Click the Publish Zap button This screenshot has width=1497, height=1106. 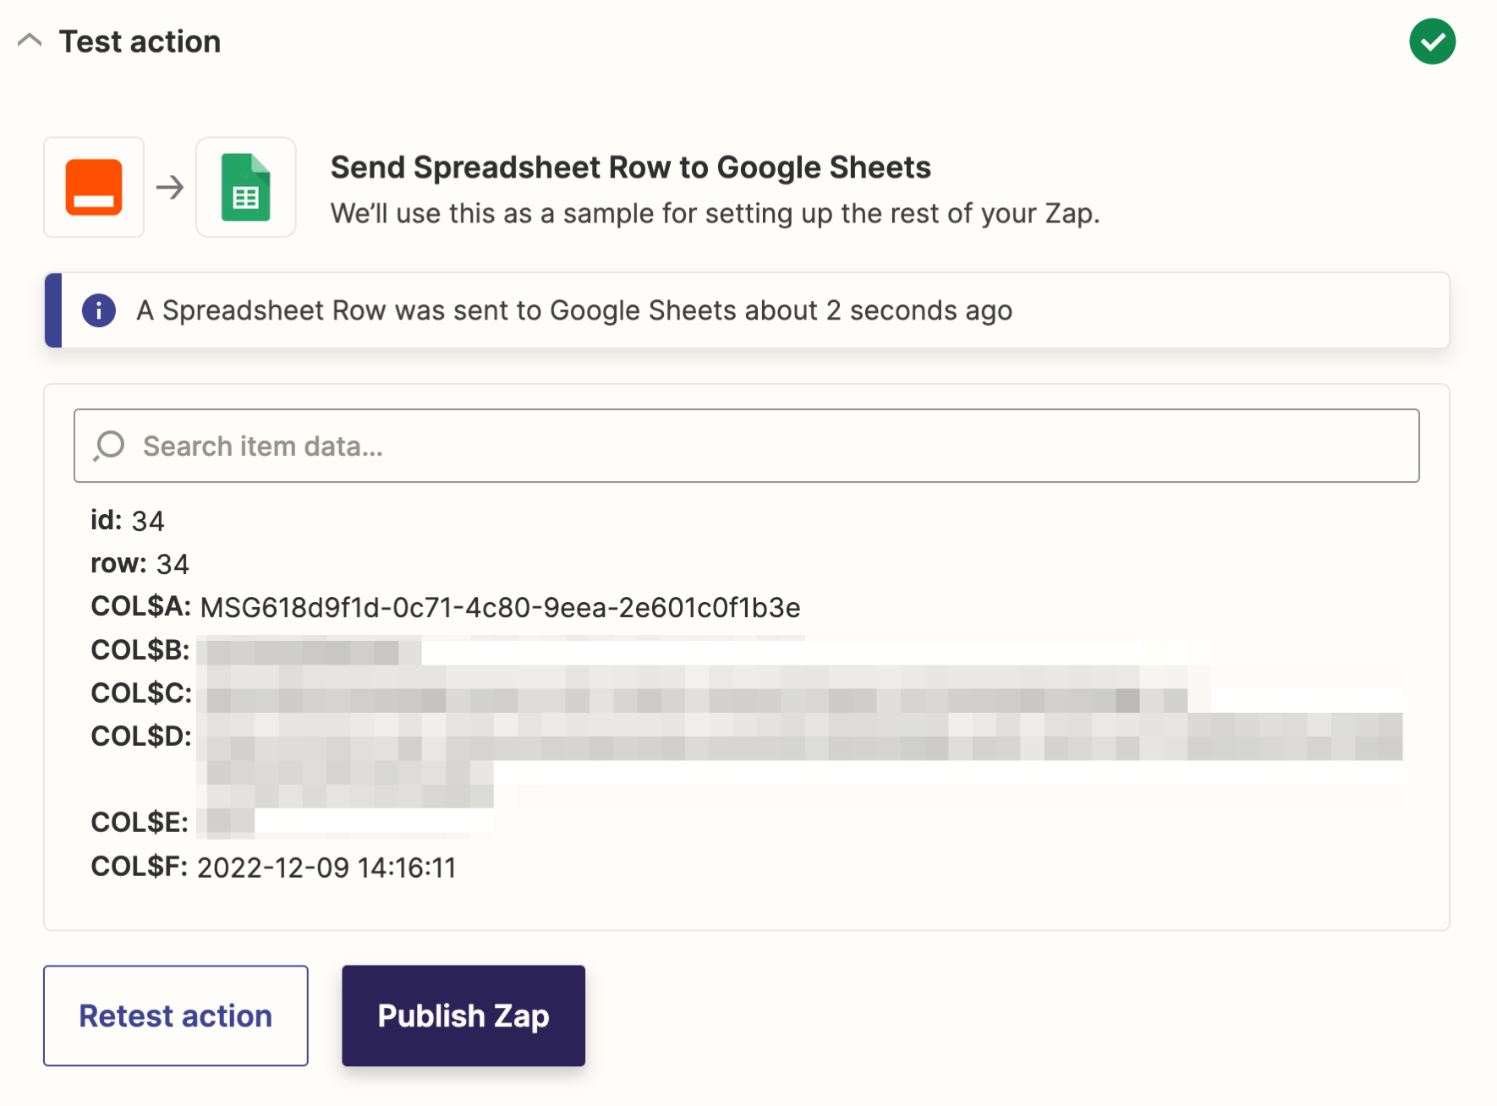click(x=463, y=1016)
